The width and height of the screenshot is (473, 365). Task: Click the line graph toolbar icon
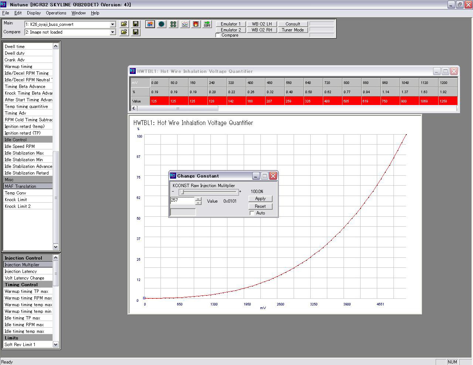pos(185,24)
